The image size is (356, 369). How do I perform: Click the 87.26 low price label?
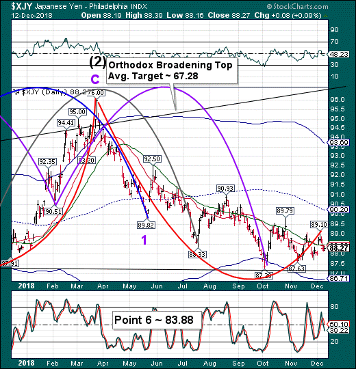[264, 275]
